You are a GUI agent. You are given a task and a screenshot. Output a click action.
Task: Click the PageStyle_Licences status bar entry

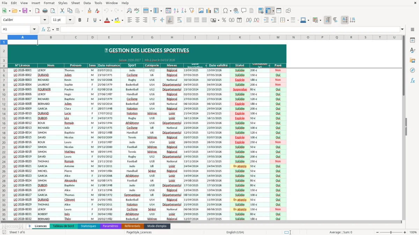tap(139, 232)
